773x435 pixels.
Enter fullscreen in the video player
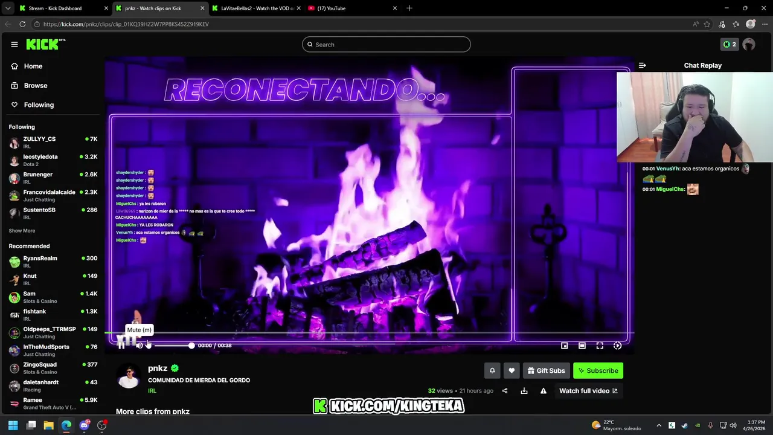[x=600, y=346]
